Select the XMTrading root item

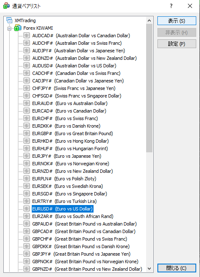(x=25, y=21)
